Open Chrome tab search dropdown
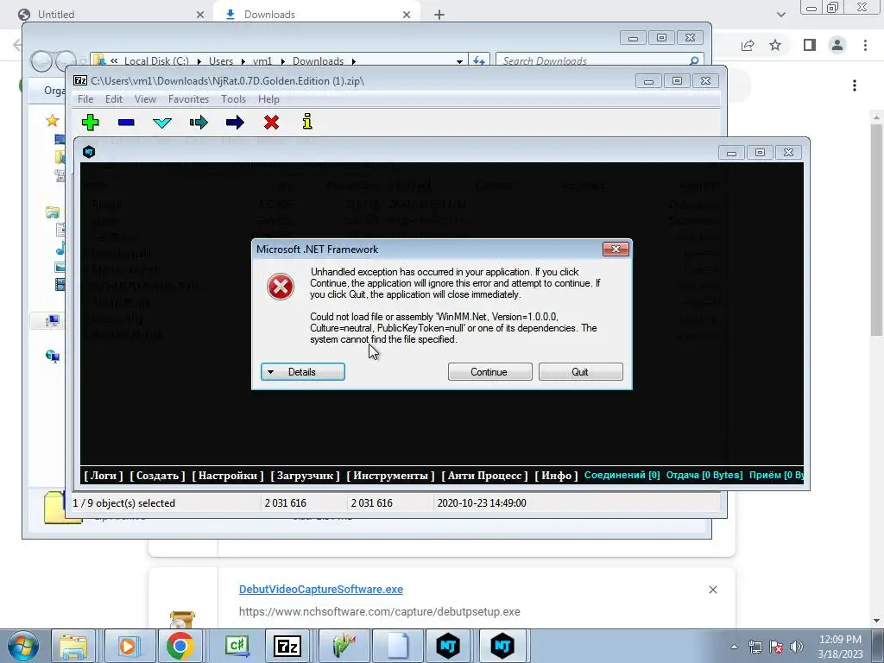The image size is (884, 663). pyautogui.click(x=780, y=15)
